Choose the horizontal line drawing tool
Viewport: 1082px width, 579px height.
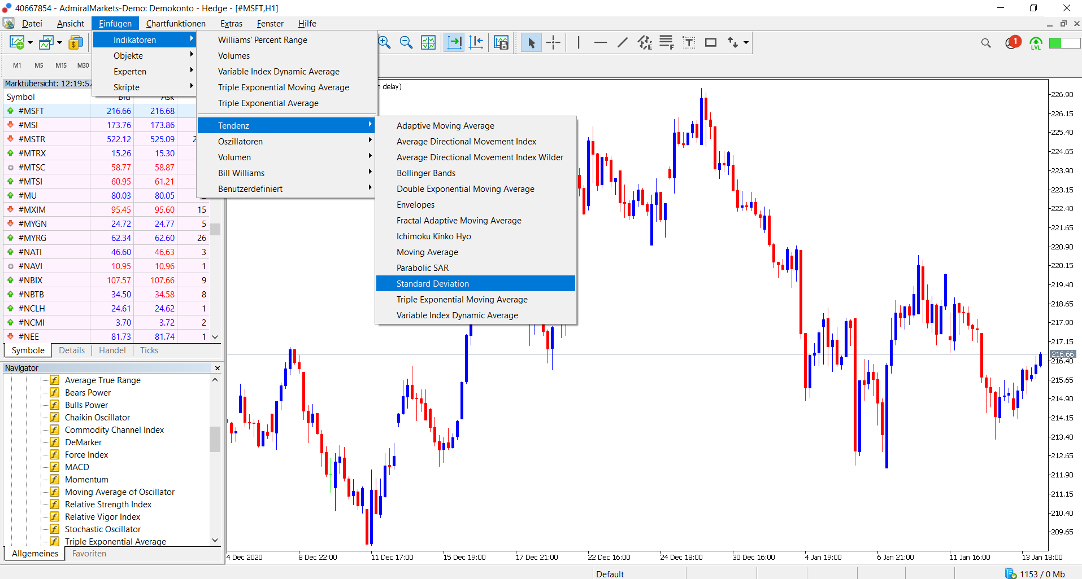click(x=600, y=42)
